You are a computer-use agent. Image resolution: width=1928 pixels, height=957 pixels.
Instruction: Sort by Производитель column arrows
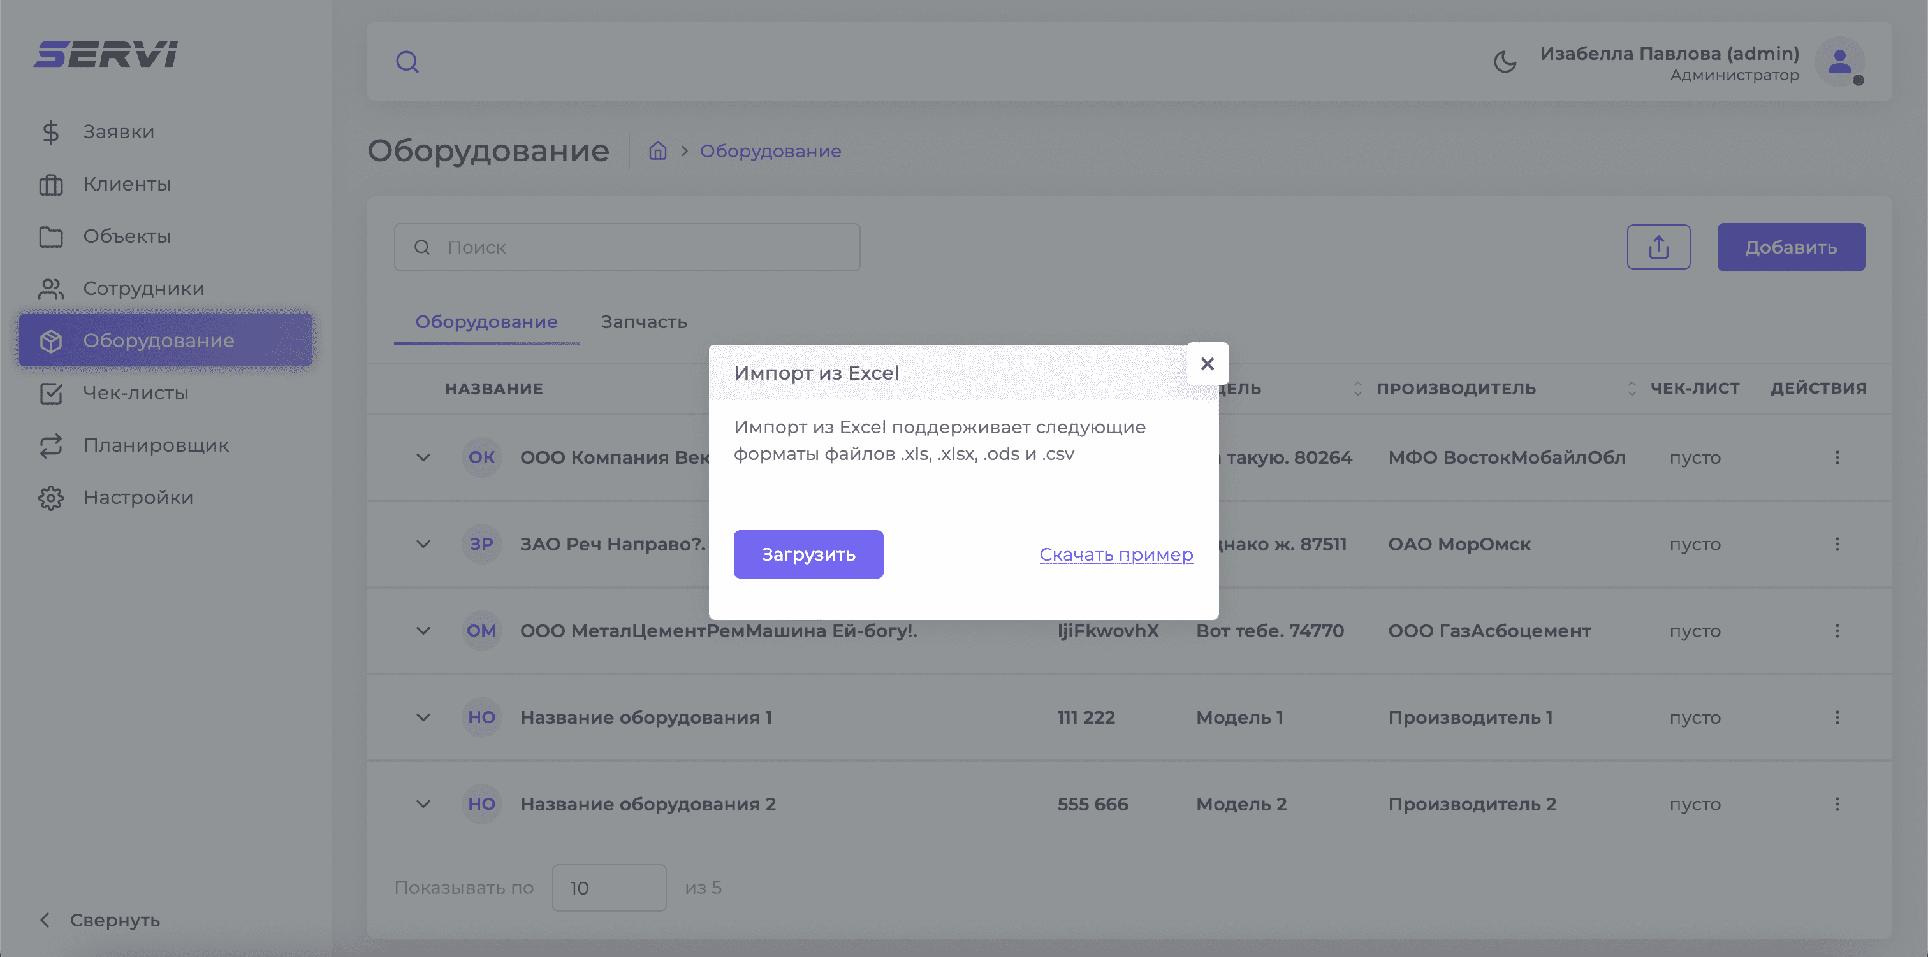tap(1632, 388)
